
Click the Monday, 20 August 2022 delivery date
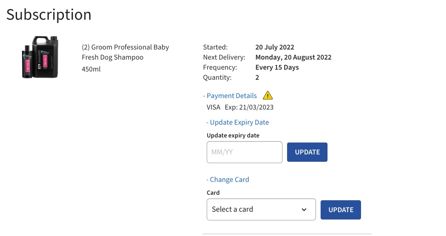[293, 57]
